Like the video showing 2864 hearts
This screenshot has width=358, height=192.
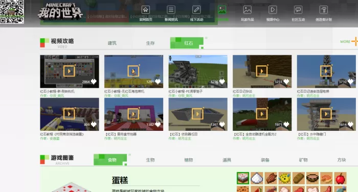tap(94, 81)
